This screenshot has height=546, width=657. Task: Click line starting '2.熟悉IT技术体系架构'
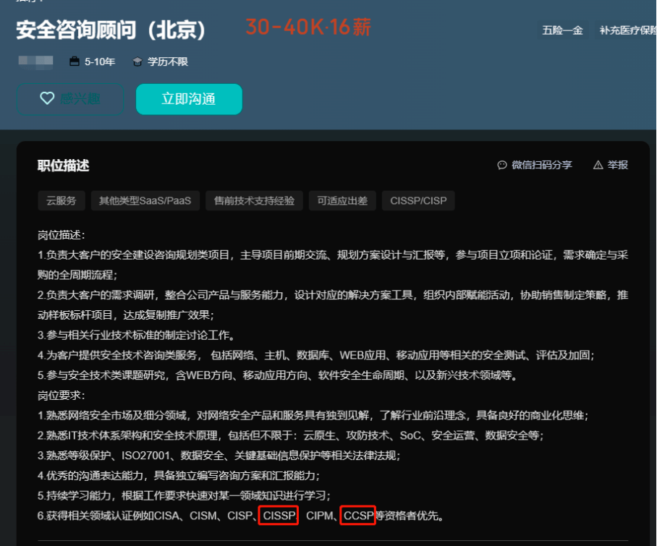click(x=290, y=435)
